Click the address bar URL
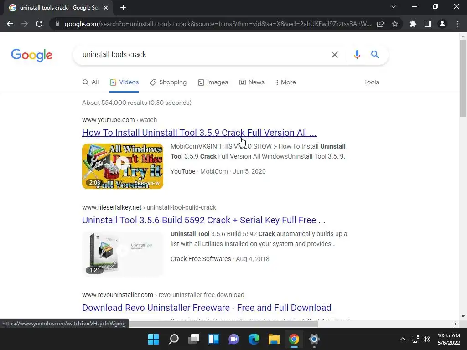Screen dimensions: 467x350 pyautogui.click(x=218, y=24)
